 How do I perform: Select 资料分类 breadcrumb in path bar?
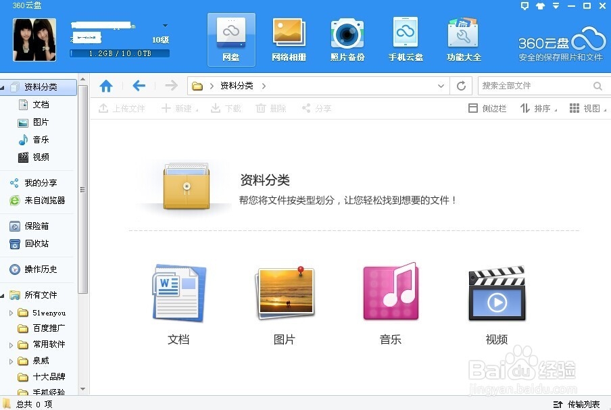[237, 86]
